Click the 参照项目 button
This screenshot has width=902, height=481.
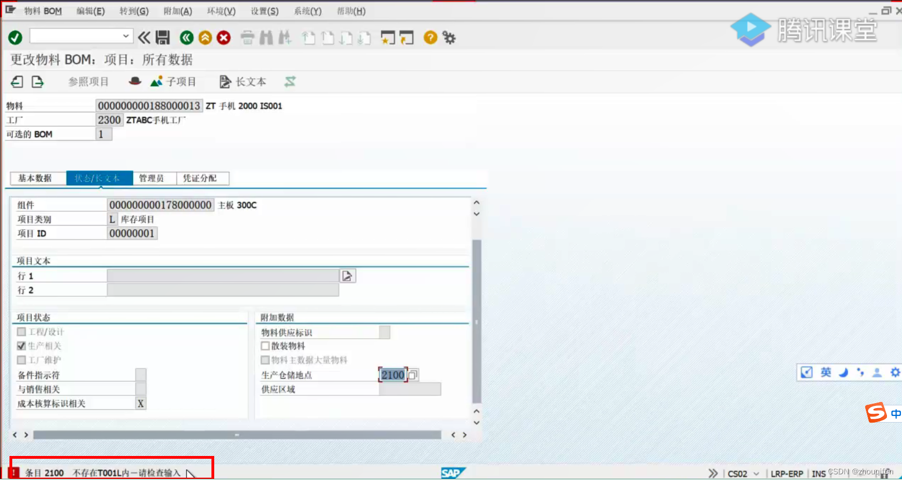(88, 82)
